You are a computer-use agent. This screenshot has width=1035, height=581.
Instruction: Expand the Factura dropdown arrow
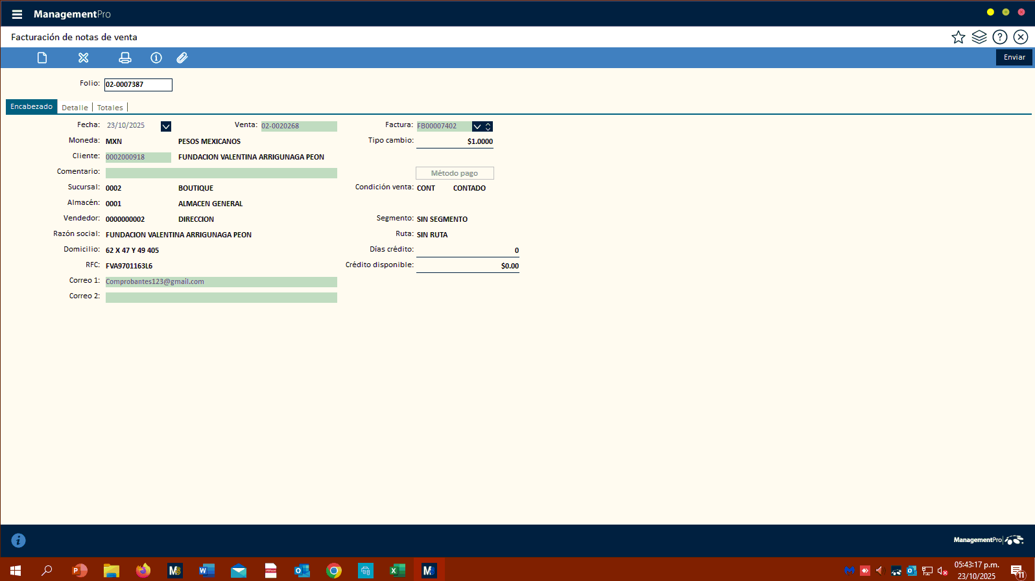click(x=477, y=126)
